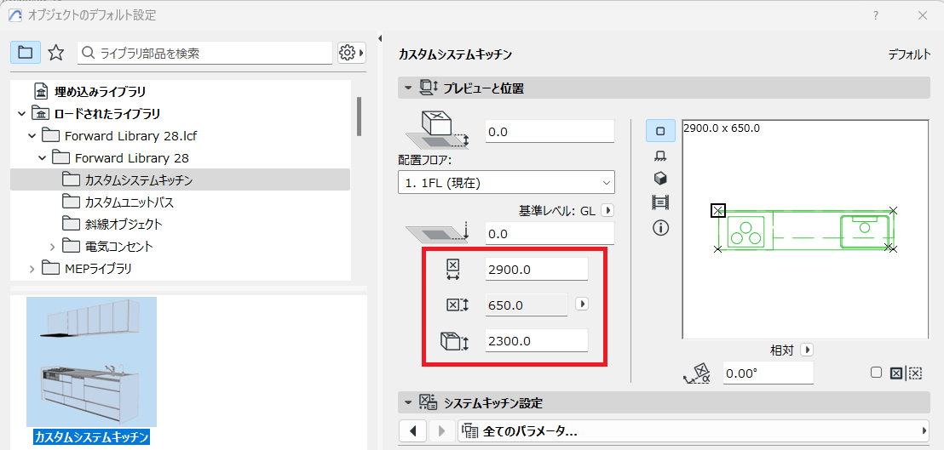Collapse the システムキッチン設定 section
Image resolution: width=944 pixels, height=450 pixels.
[408, 402]
